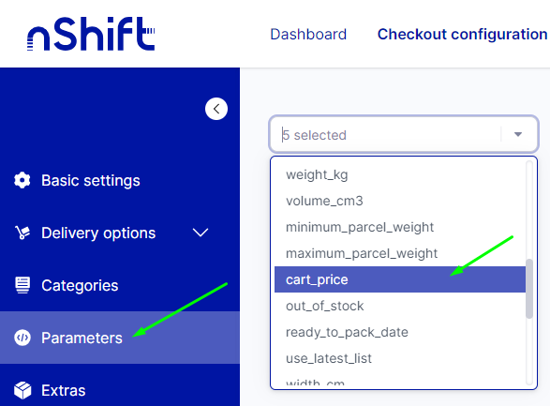Click the nShift logo
The width and height of the screenshot is (550, 406).
coord(91,34)
